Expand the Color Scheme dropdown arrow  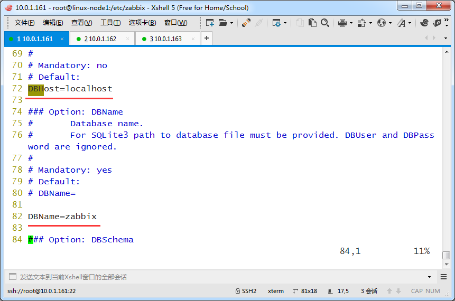pyautogui.click(x=370, y=23)
